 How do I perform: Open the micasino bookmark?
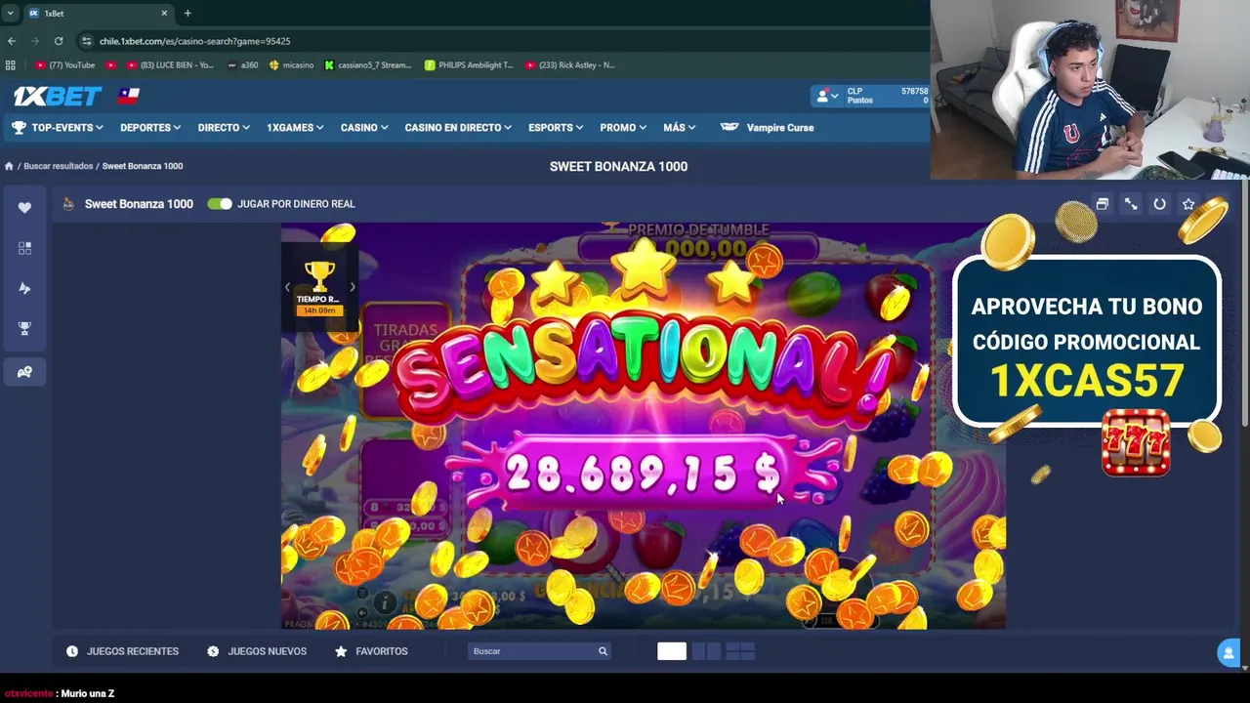tap(291, 65)
